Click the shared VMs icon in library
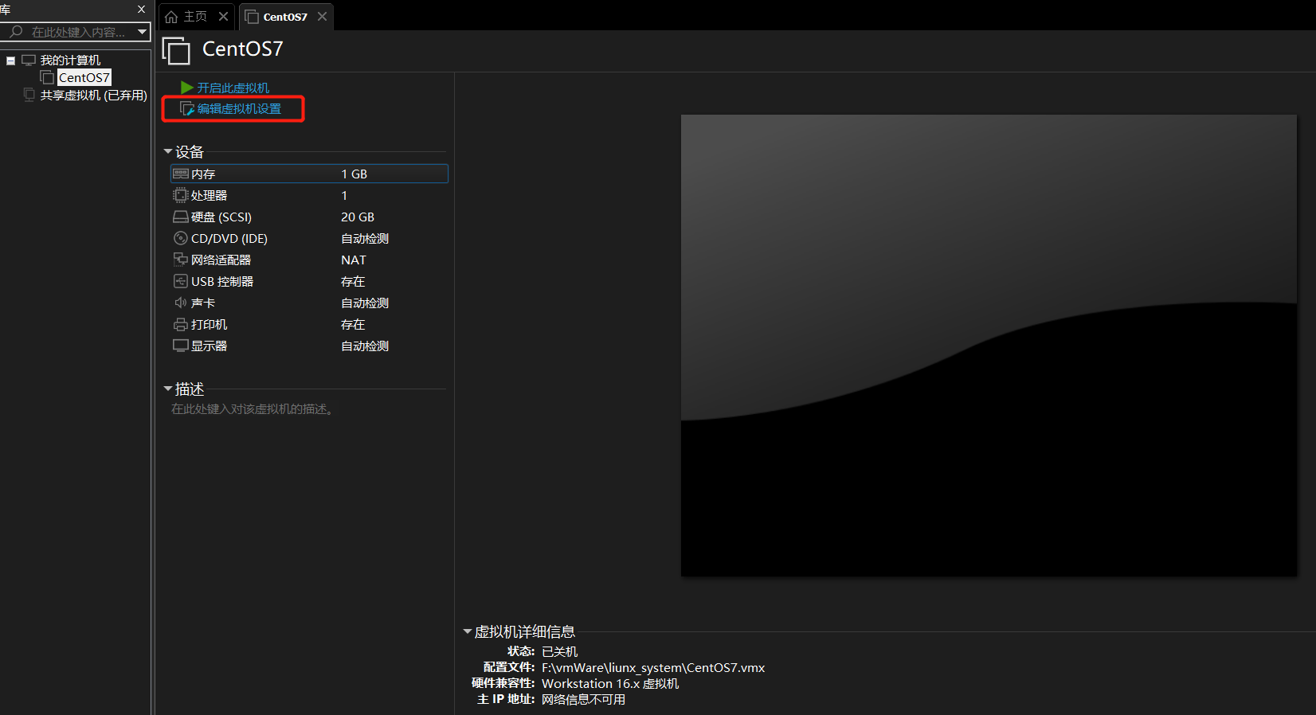Viewport: 1316px width, 715px height. click(x=29, y=95)
